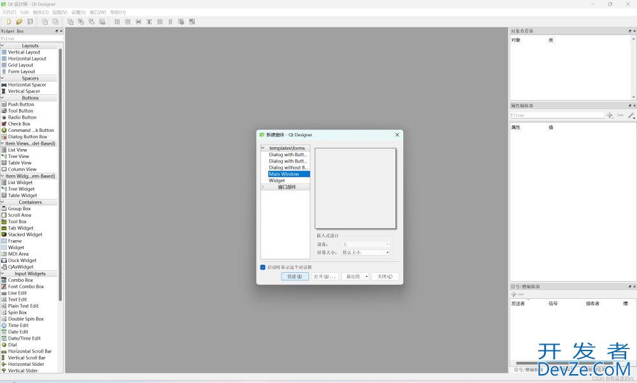Pick Grid Layout in Widget Box

[x=20, y=65]
